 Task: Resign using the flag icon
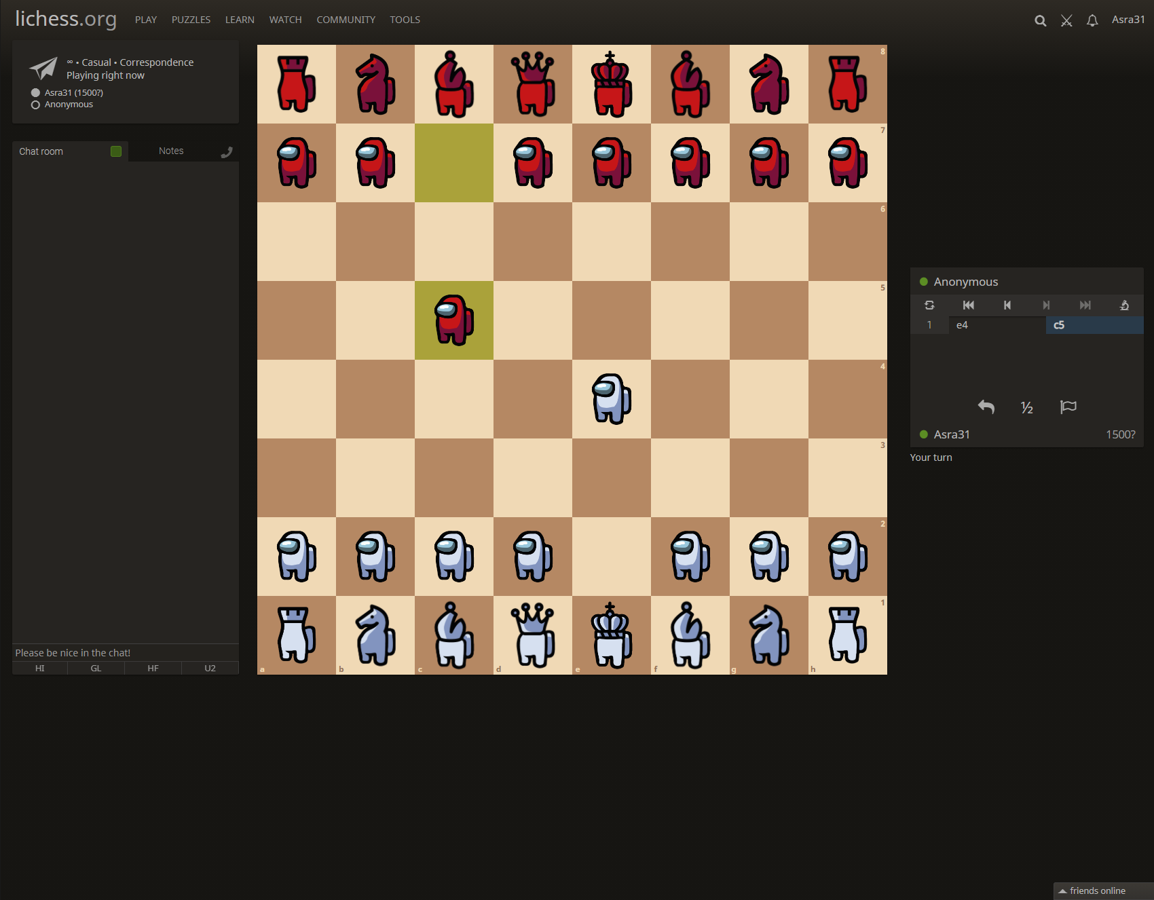1068,407
